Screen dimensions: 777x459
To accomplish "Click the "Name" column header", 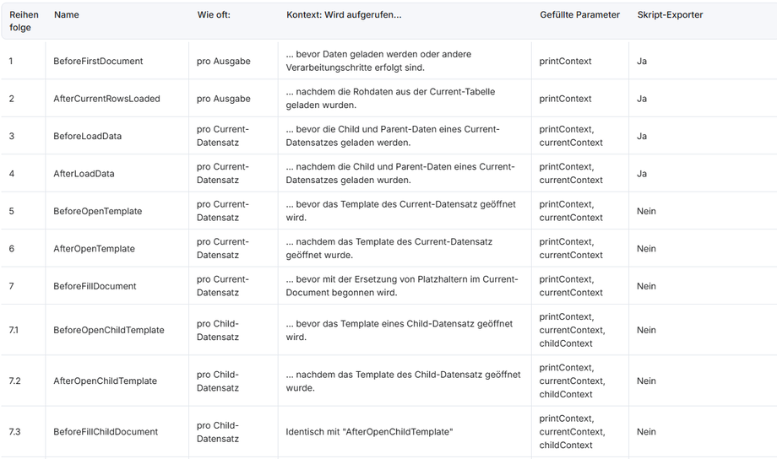I will (66, 14).
